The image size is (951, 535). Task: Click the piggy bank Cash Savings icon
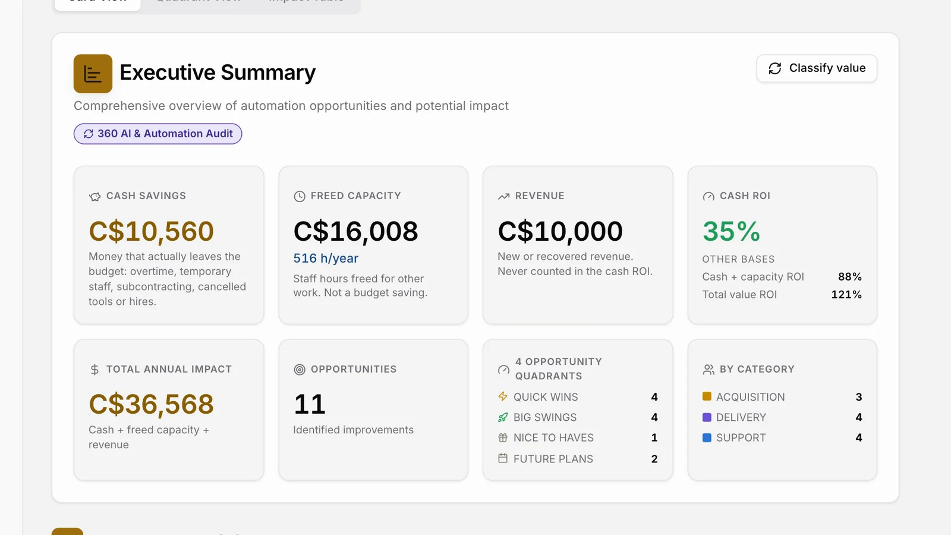pyautogui.click(x=95, y=196)
